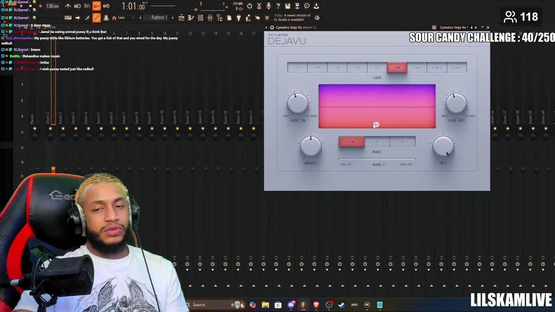Screen dimensions: 555x312
Task: Select previous preset arrow in plugin title
Action: [471, 27]
